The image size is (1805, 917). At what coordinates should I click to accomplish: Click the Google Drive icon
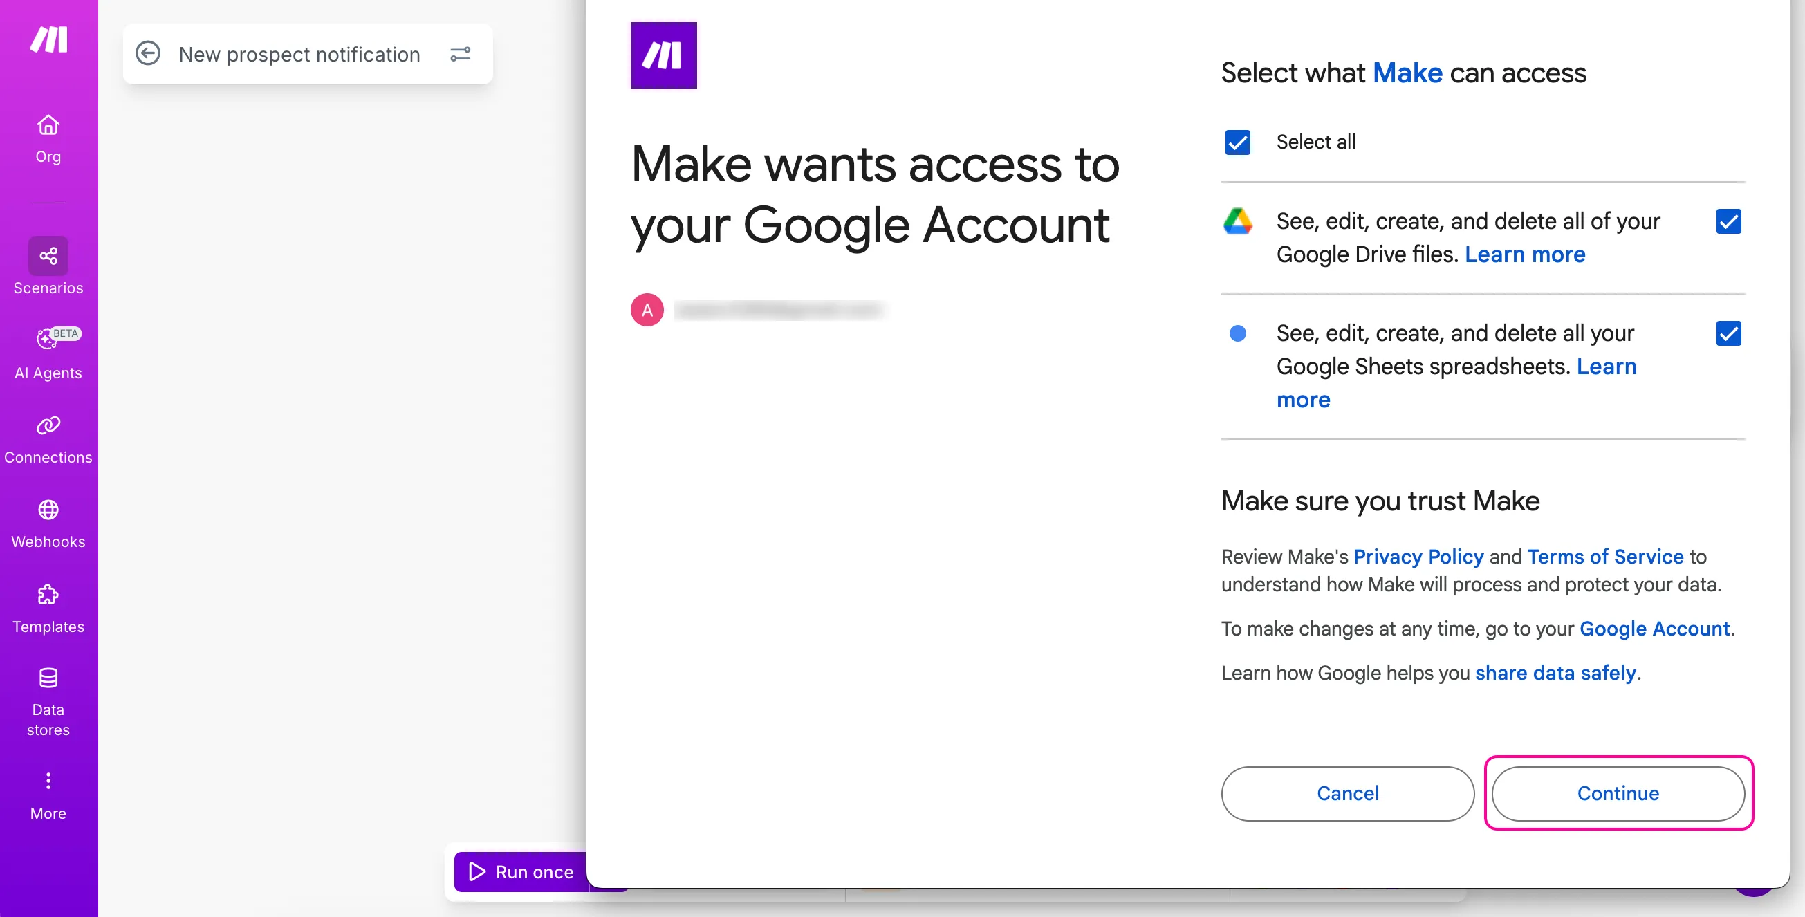tap(1237, 221)
